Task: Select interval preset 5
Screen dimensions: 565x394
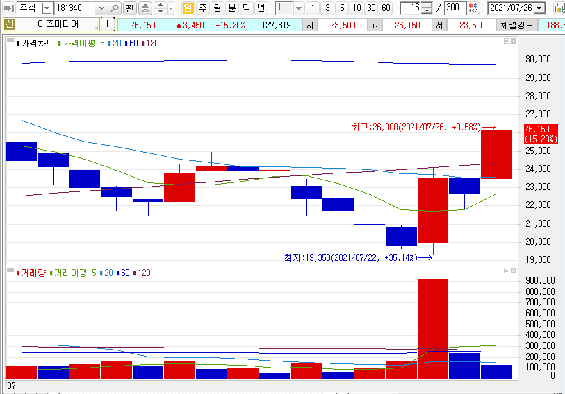Action: click(342, 8)
